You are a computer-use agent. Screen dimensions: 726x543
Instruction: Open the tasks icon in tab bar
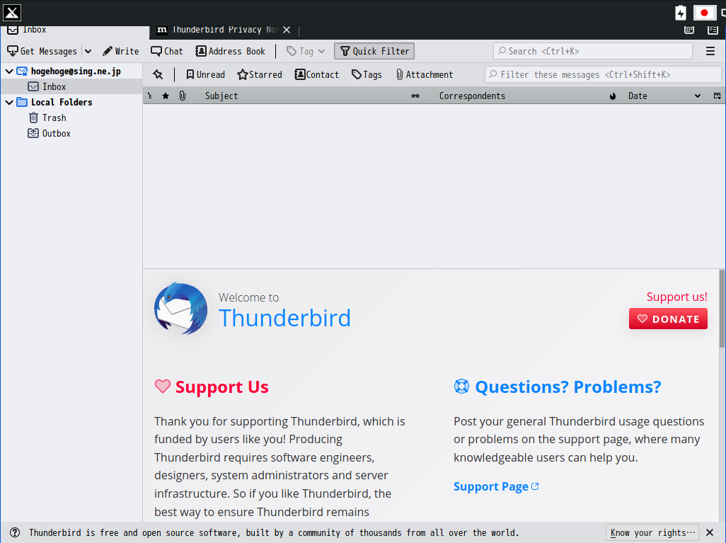tap(713, 30)
